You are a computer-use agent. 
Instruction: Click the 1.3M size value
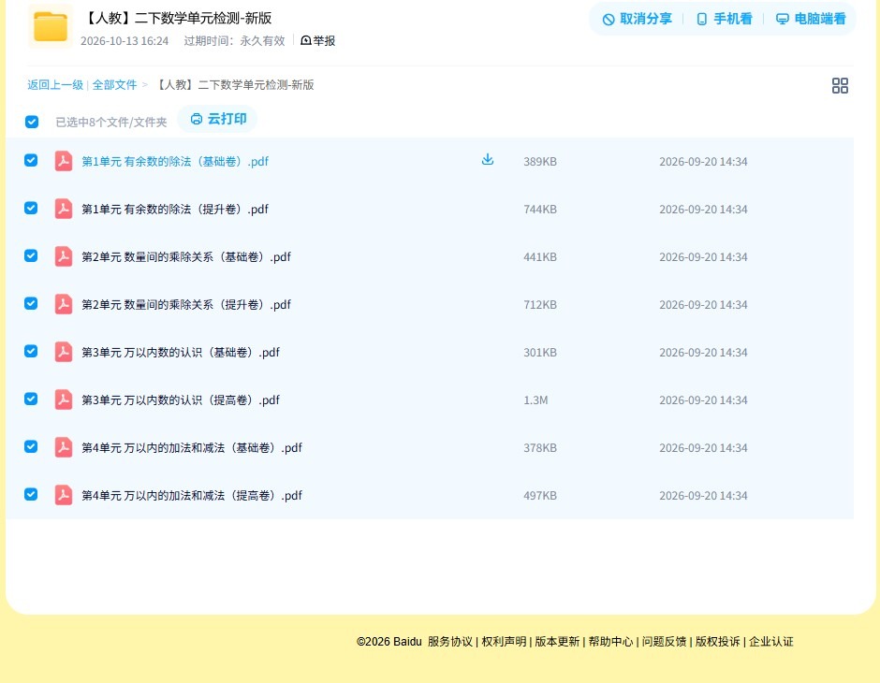535,400
